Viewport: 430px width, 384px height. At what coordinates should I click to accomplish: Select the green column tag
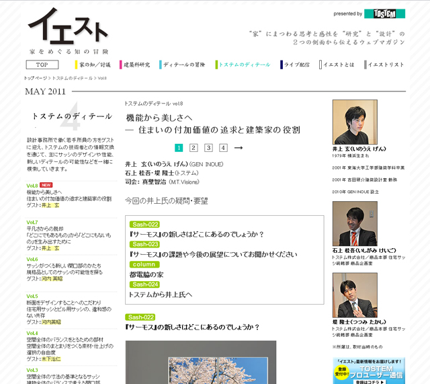click(x=144, y=264)
